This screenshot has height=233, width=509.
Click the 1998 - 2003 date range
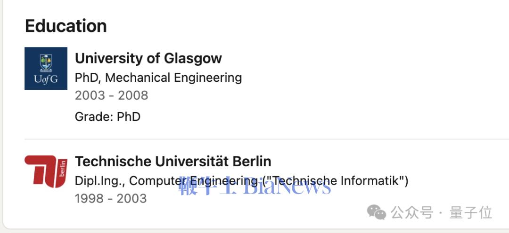coord(111,198)
